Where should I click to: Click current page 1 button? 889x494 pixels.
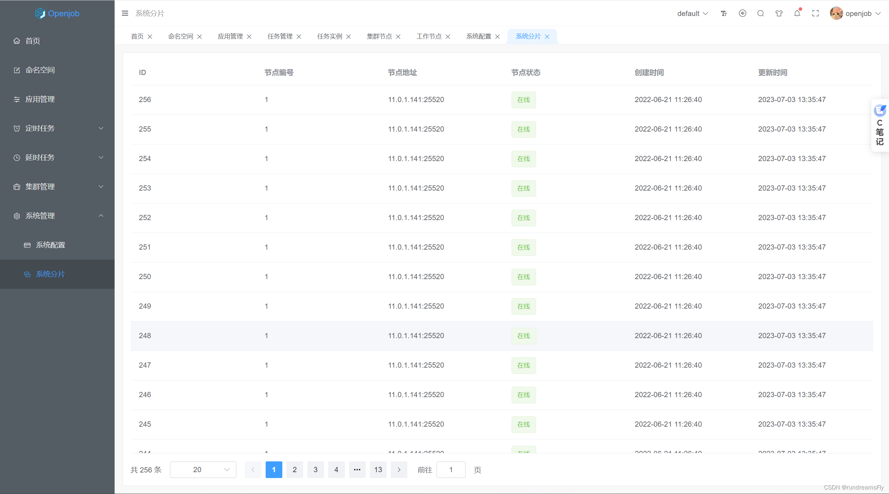(274, 470)
